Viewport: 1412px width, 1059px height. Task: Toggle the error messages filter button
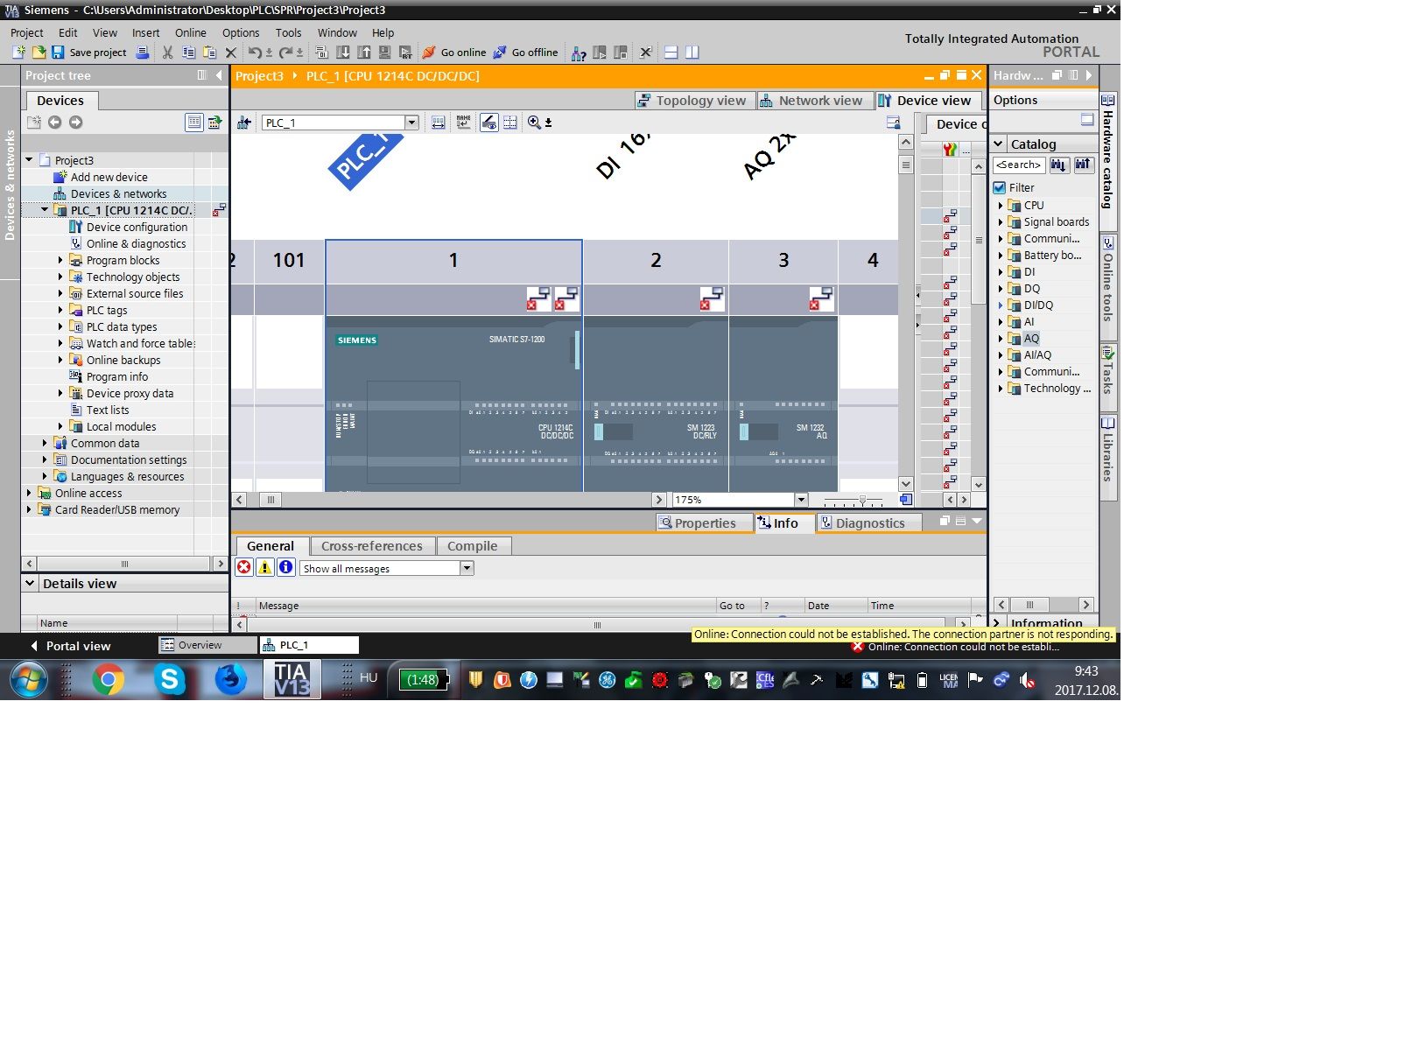(x=244, y=567)
